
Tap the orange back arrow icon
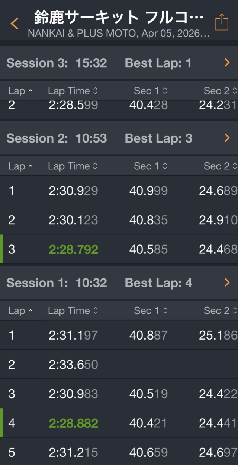[x=15, y=24]
